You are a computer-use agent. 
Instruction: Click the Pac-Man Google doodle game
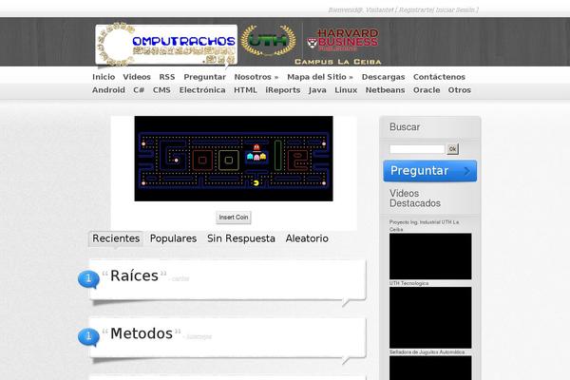click(x=234, y=159)
